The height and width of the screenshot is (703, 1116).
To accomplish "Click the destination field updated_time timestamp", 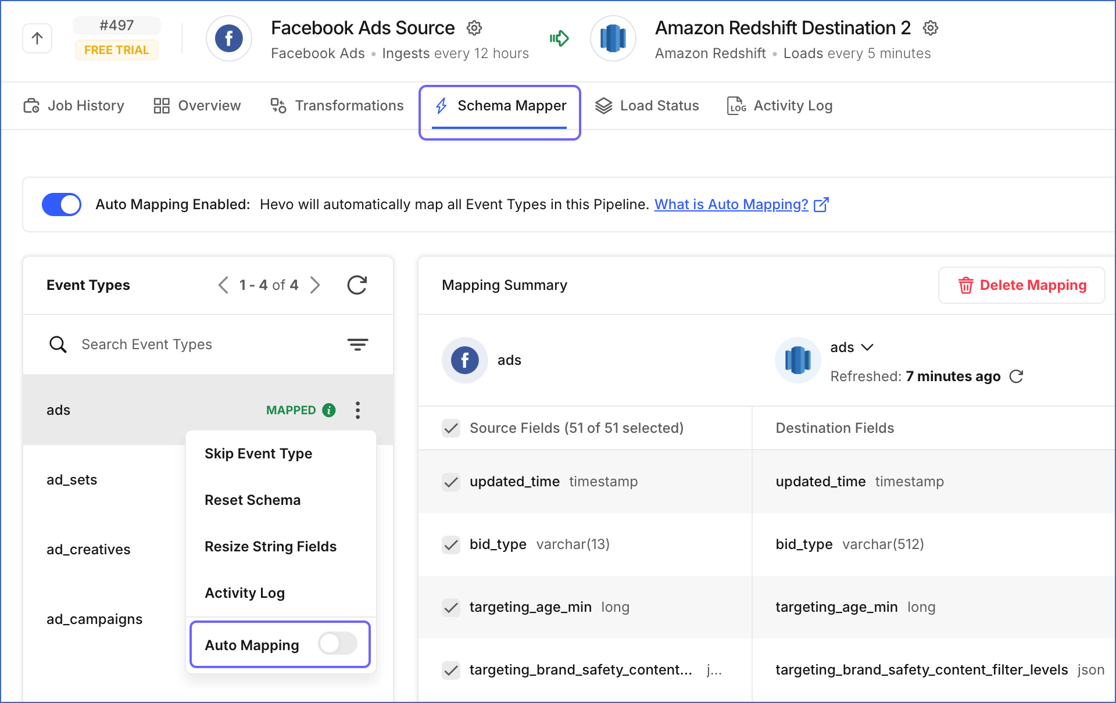I will tap(860, 482).
